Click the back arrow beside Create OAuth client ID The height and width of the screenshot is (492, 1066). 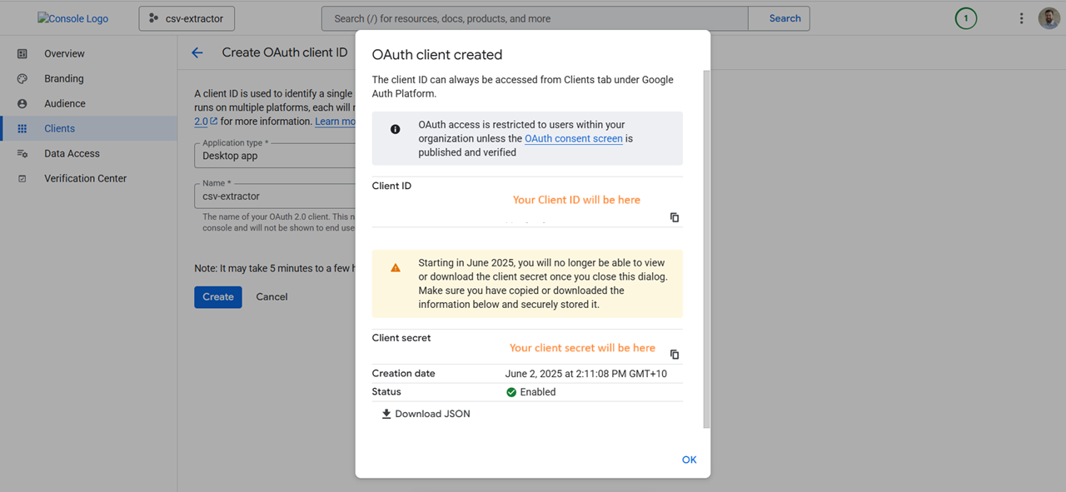point(197,52)
